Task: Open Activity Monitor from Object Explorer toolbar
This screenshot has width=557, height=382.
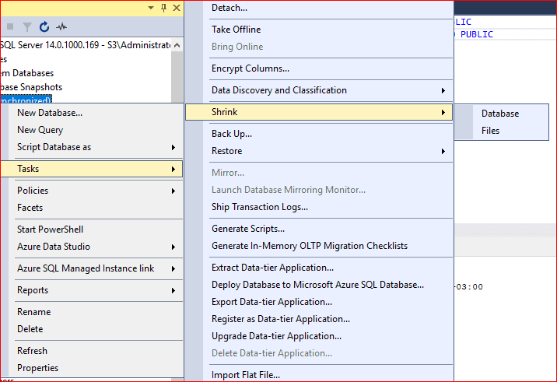Action: click(x=61, y=27)
